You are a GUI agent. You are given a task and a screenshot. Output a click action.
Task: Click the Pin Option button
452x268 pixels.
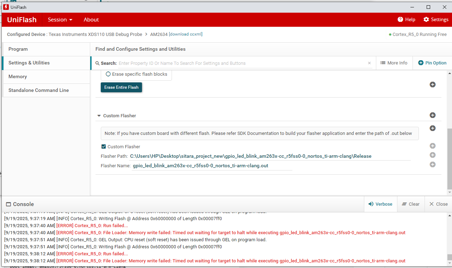[x=432, y=63]
